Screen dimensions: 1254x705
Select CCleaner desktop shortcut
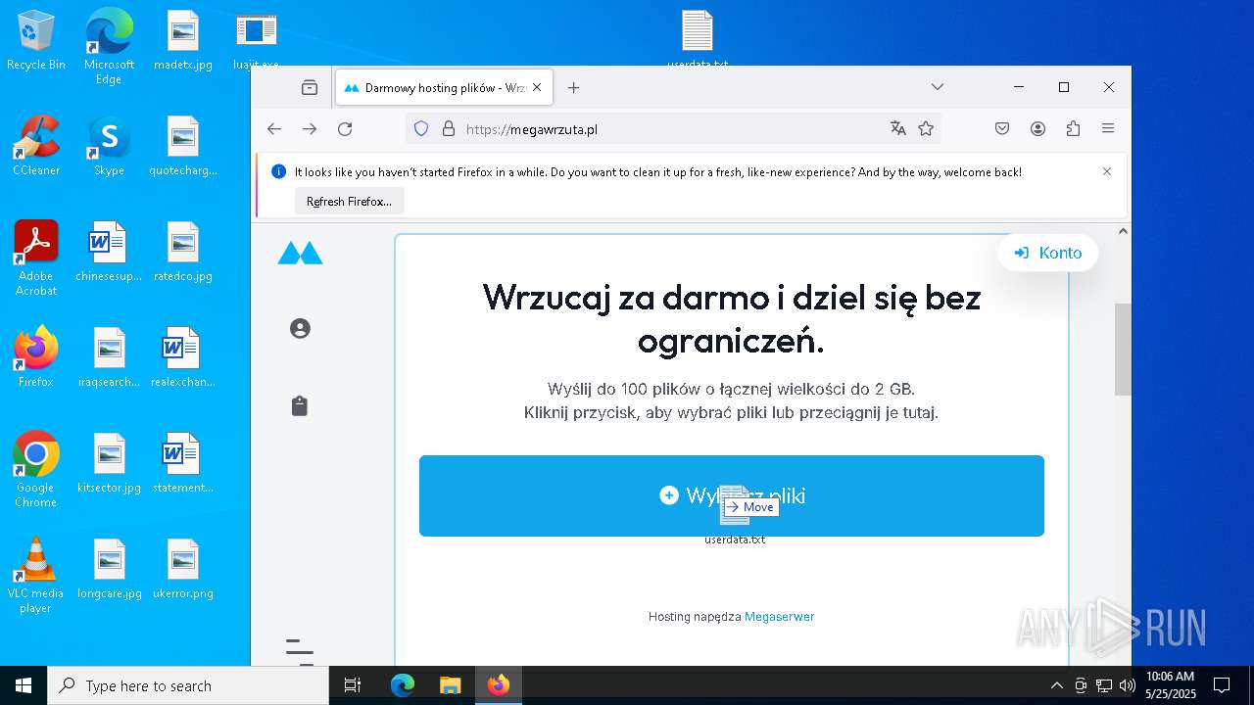pyautogui.click(x=36, y=146)
